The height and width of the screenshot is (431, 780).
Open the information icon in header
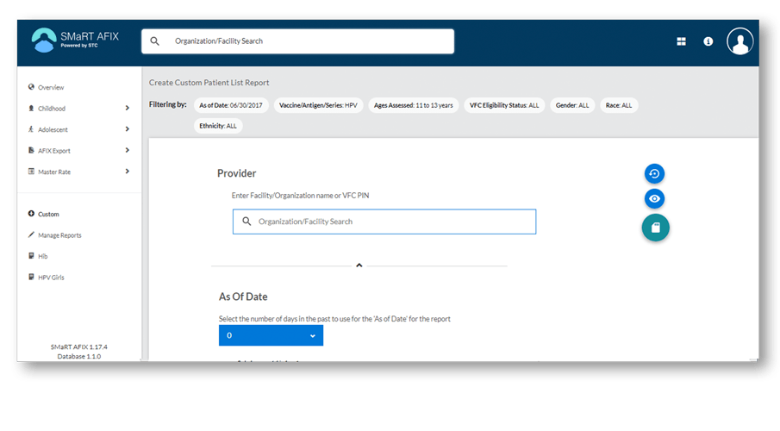pyautogui.click(x=708, y=41)
